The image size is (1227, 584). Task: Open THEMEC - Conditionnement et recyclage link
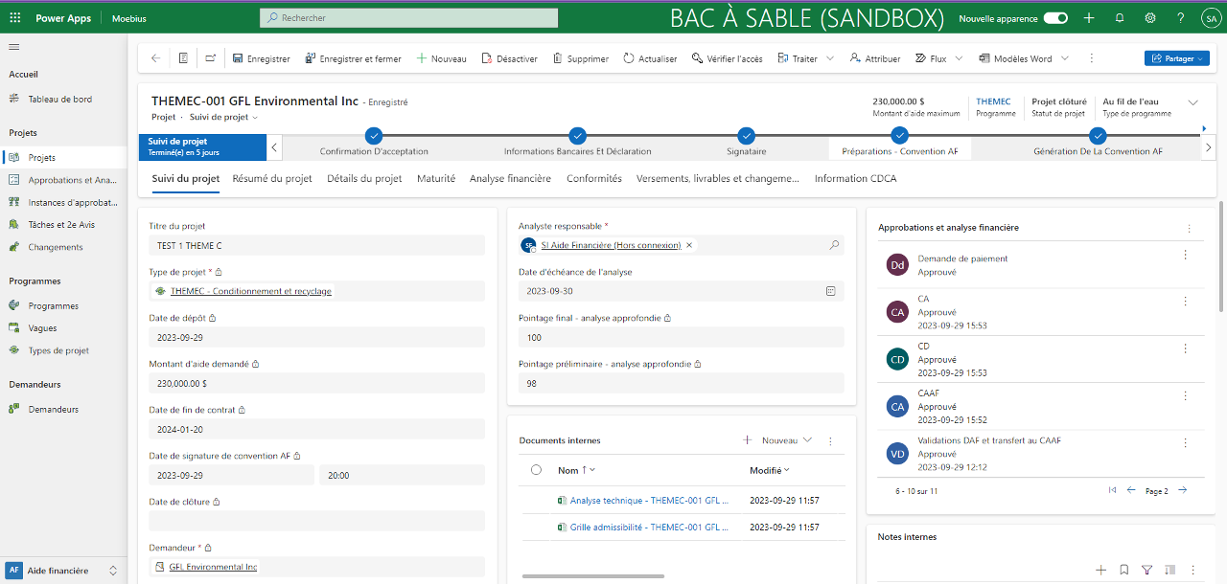point(251,291)
